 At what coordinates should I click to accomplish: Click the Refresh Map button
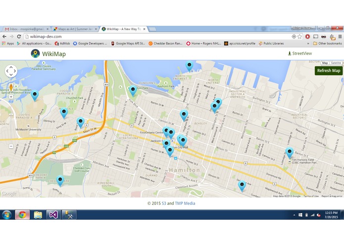coord(329,70)
